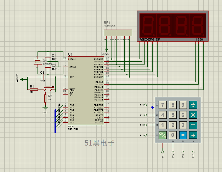The image size is (222, 172).
Task: Click the P15 terminal below keypad column 2
Action: (x=173, y=152)
